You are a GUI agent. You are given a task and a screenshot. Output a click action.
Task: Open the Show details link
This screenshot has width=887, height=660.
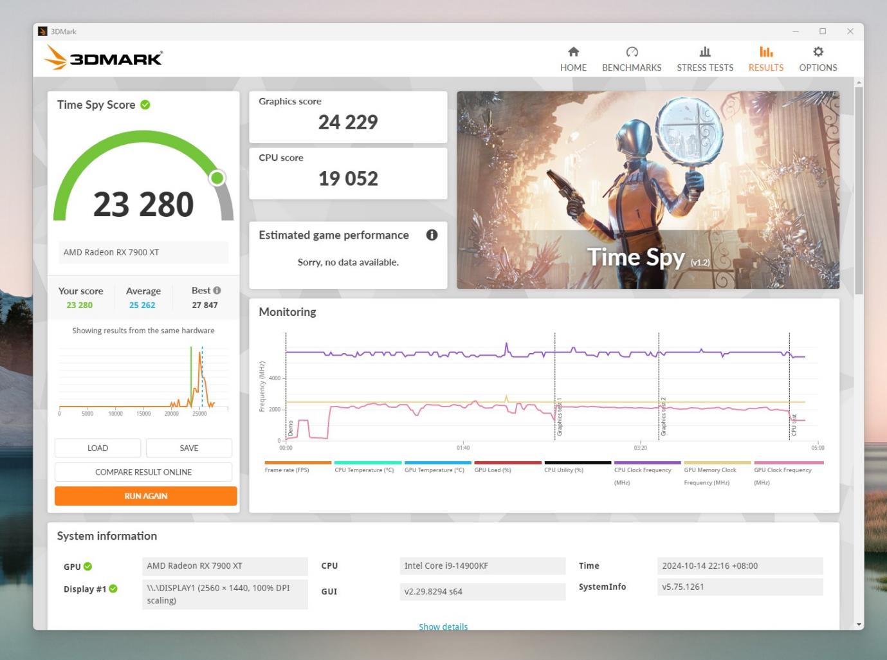point(443,626)
